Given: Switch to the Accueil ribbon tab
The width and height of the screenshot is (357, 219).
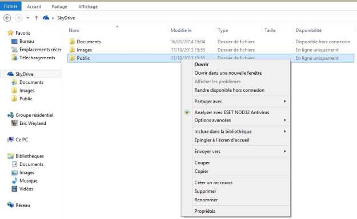Looking at the screenshot, I should pos(34,7).
